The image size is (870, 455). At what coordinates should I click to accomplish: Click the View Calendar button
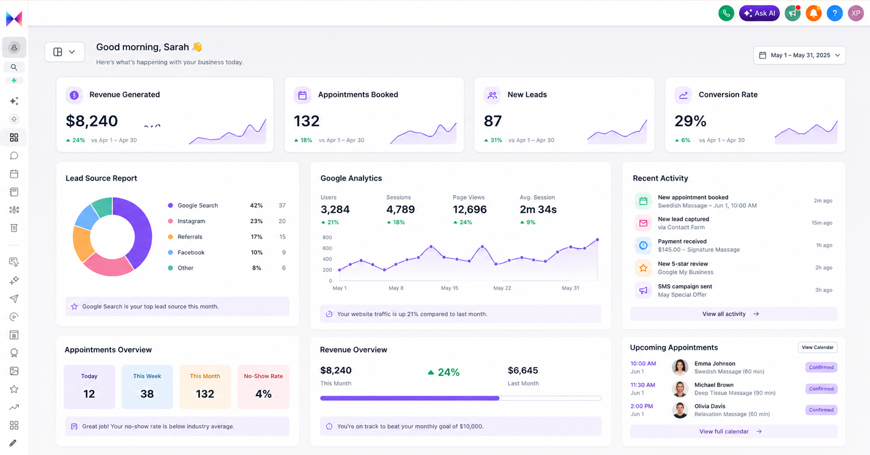(817, 347)
